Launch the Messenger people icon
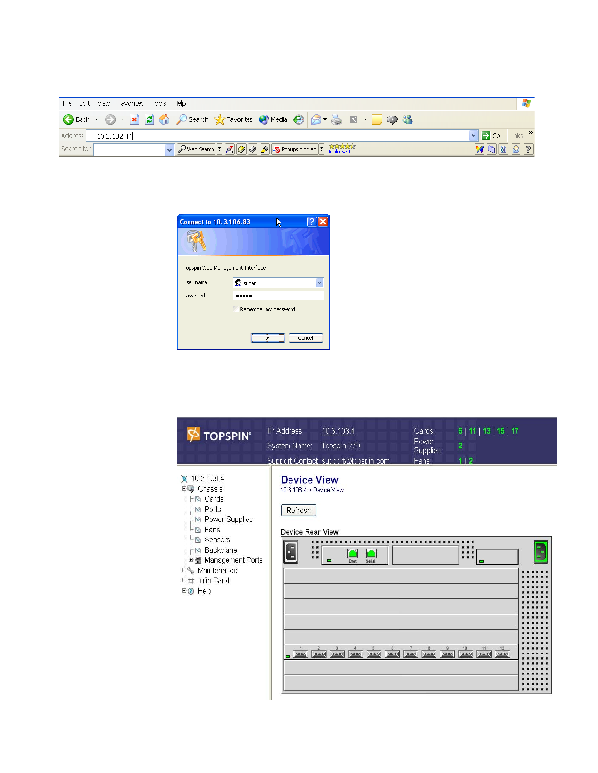This screenshot has height=773, width=598. 408,119
